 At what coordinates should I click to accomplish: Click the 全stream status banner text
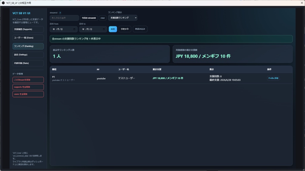76,39
